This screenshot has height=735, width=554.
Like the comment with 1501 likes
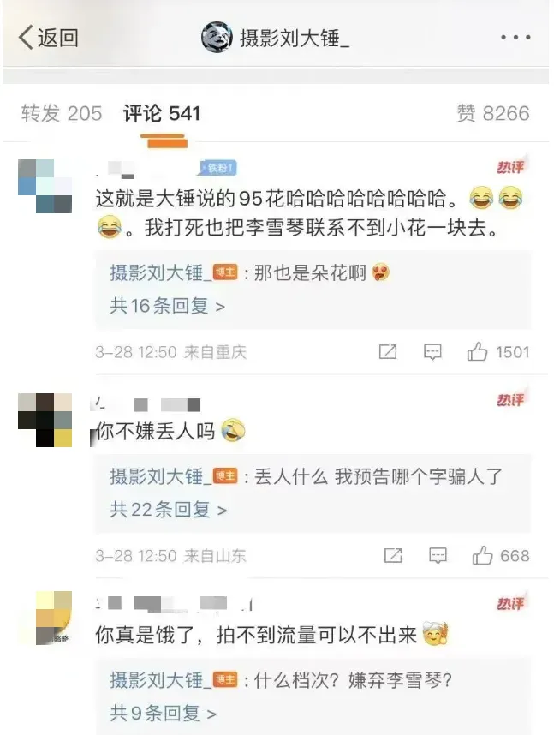click(x=477, y=351)
